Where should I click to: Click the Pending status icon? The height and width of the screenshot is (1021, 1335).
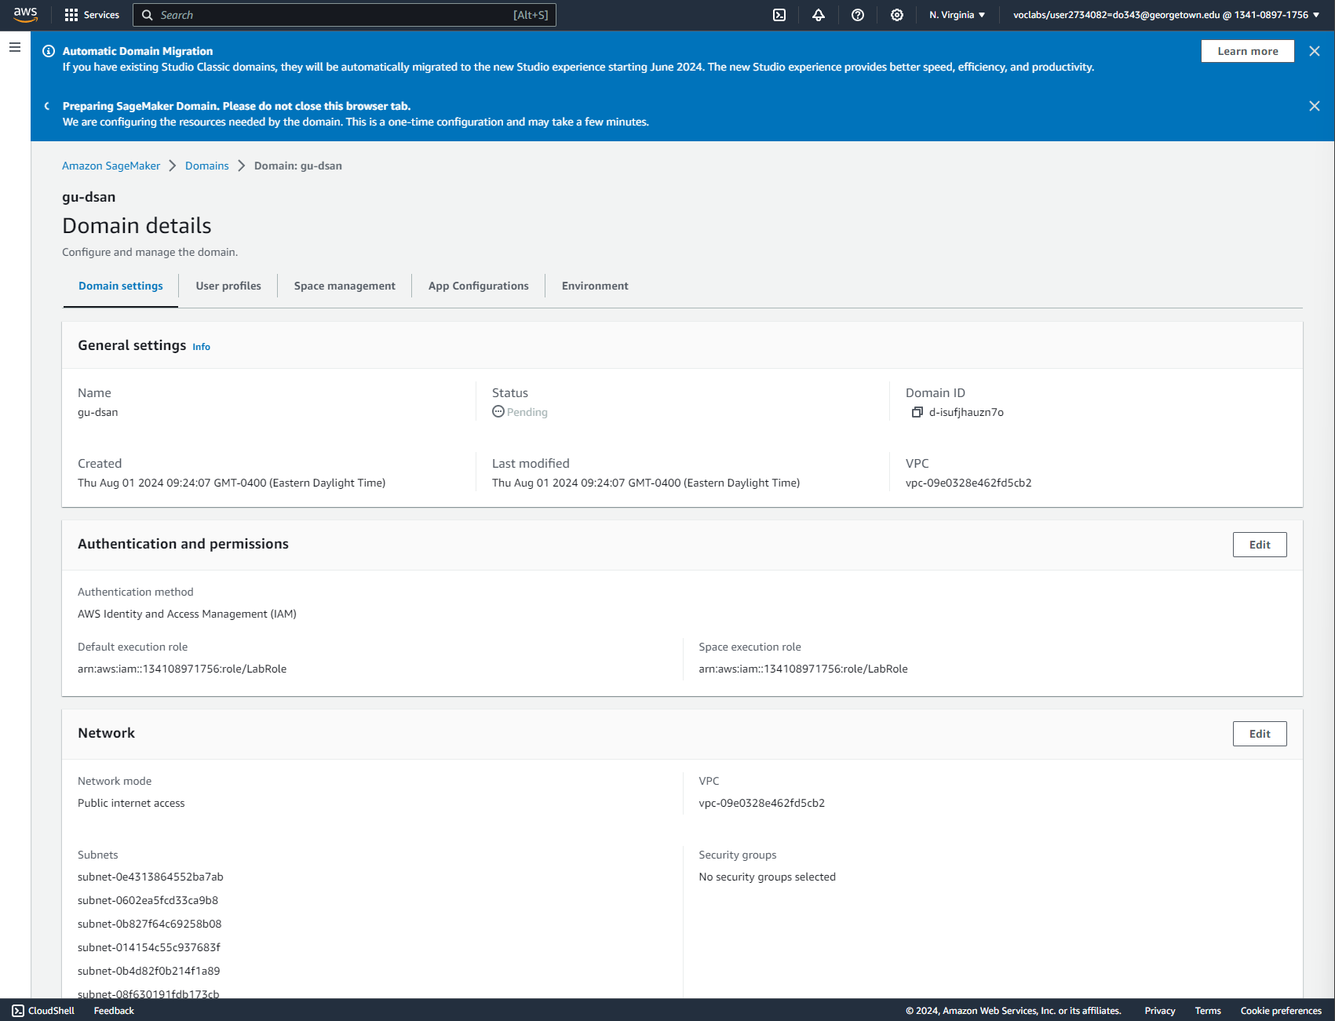[x=498, y=411]
